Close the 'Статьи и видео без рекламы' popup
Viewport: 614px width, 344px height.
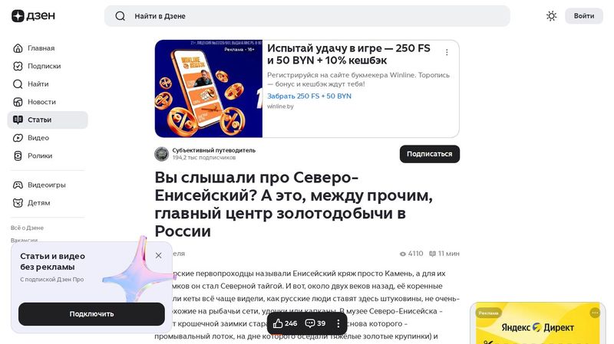pos(159,256)
